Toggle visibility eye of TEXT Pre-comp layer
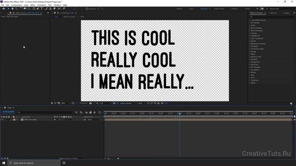296x166 pixels. pyautogui.click(x=2, y=120)
